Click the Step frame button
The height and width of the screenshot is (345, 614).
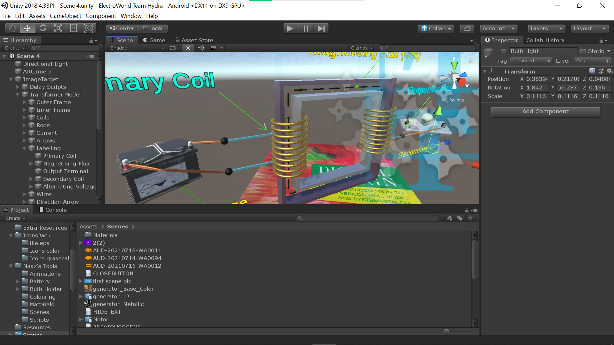tap(321, 28)
